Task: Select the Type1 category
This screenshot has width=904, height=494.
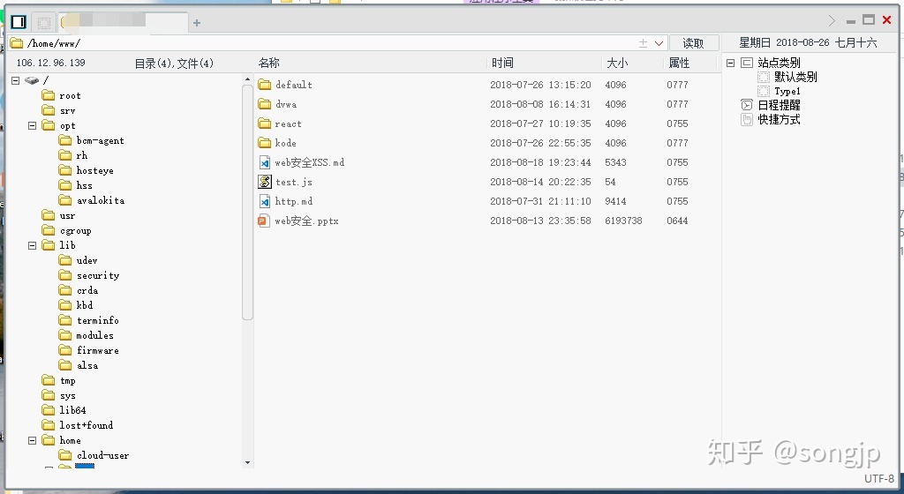Action: (787, 91)
